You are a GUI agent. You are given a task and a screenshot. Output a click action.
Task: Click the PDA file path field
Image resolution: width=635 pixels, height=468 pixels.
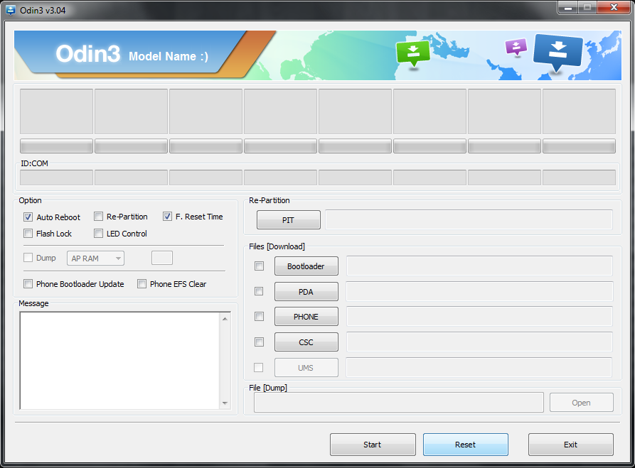(479, 291)
